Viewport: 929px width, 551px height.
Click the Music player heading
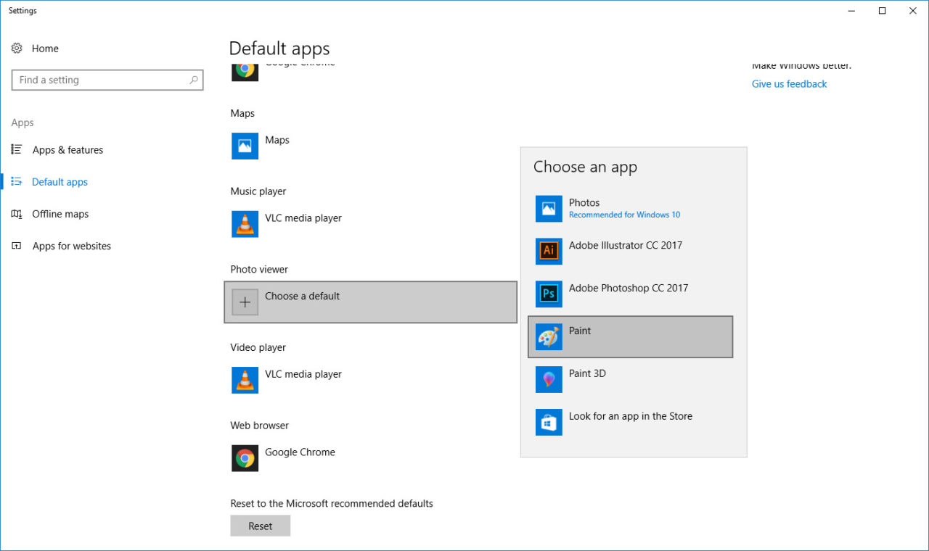tap(258, 191)
